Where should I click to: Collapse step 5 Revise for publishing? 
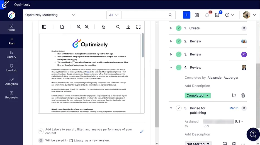pos(171,108)
